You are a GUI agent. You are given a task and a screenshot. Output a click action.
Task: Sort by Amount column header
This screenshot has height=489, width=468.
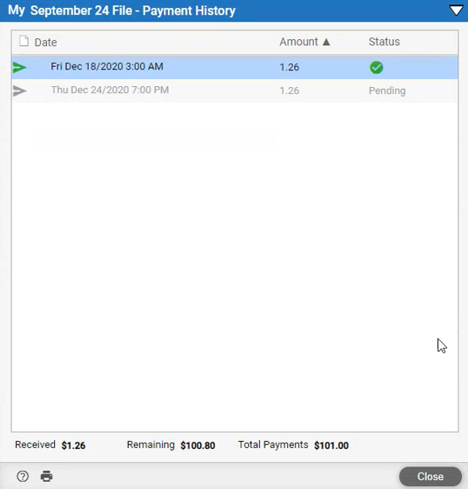tap(298, 42)
